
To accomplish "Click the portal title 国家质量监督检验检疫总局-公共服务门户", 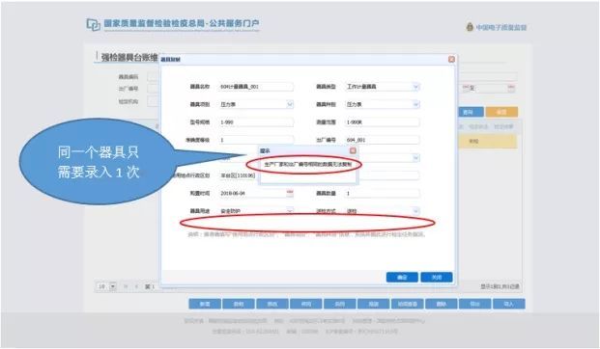I will pos(182,23).
